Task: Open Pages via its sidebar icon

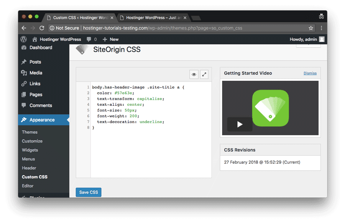Action: click(23, 94)
